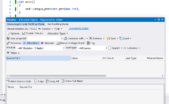Click the Resource Usage Graph icon
The image size is (169, 104).
click(x=58, y=43)
